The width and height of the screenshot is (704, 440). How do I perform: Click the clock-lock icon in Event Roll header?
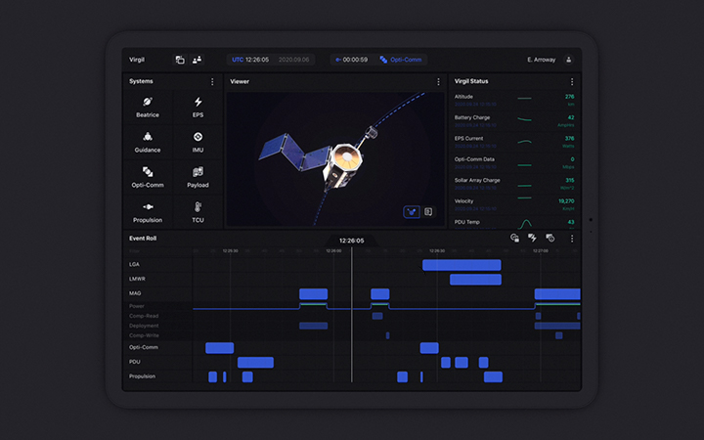coord(514,238)
